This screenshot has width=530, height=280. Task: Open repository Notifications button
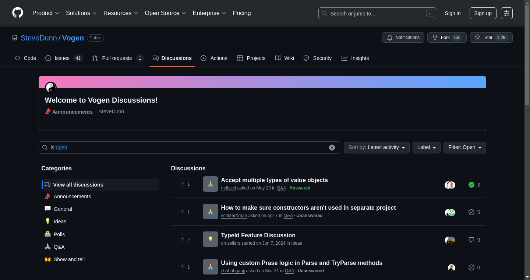403,38
